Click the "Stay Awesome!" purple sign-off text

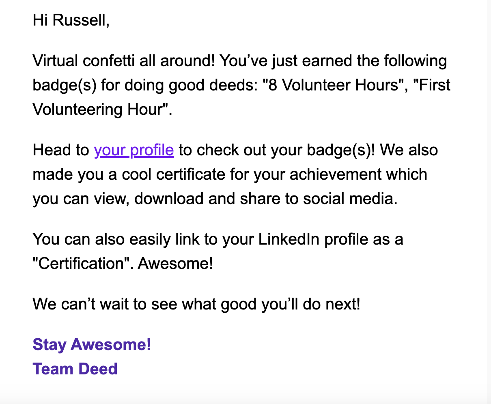point(92,344)
